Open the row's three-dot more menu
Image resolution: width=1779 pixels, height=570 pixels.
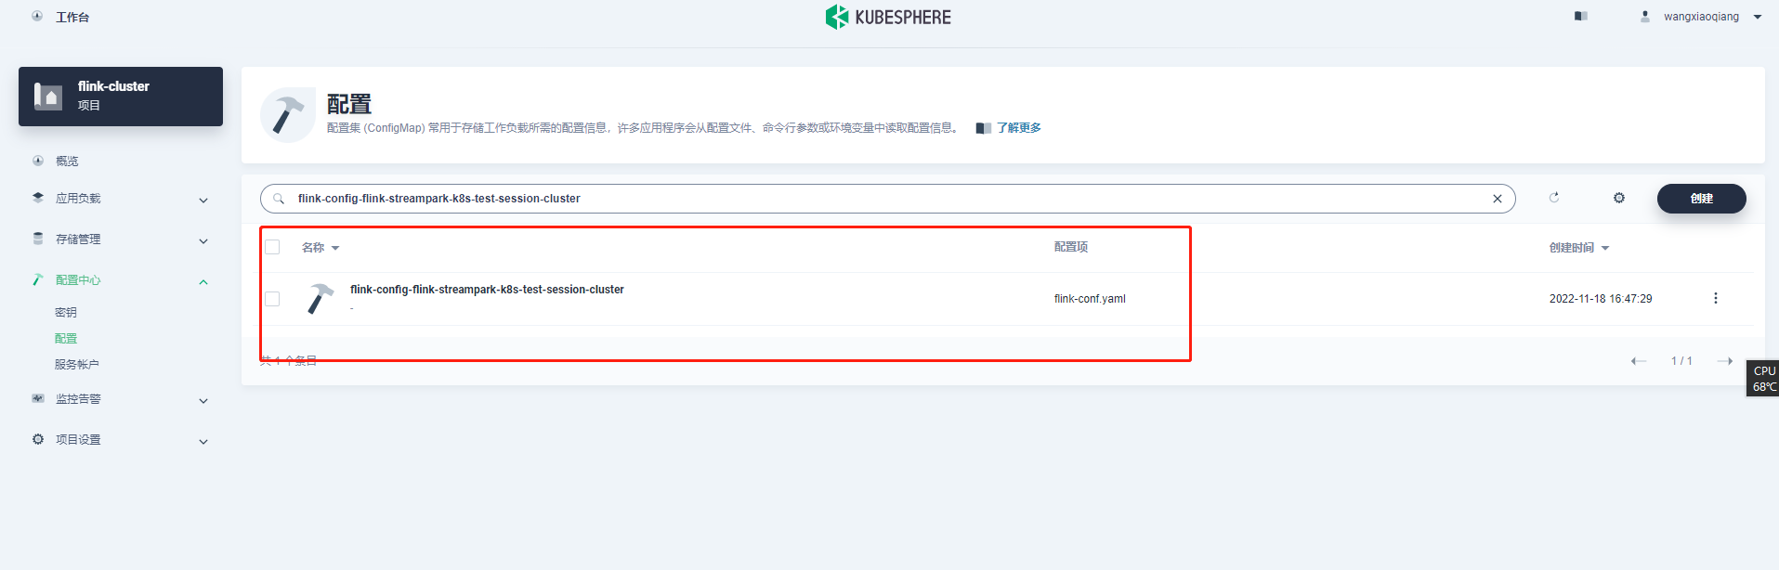(1716, 298)
